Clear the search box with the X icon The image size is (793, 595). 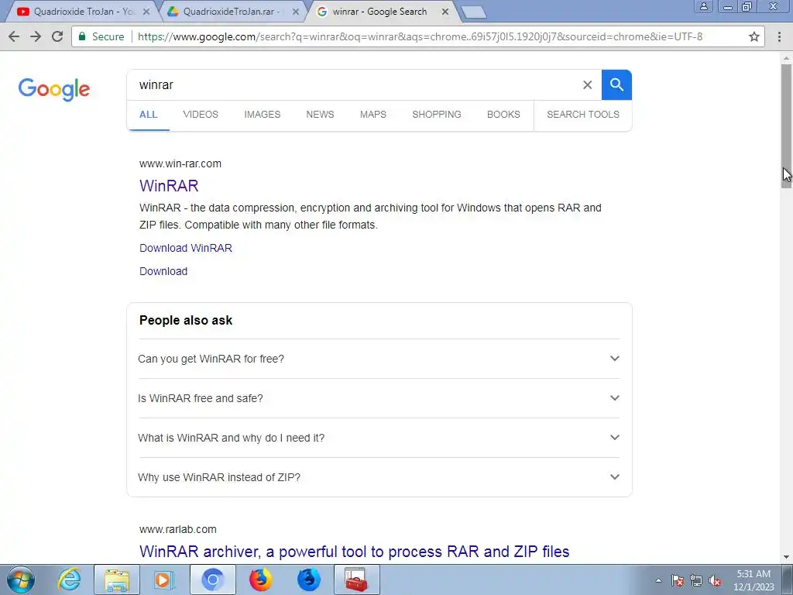(587, 85)
